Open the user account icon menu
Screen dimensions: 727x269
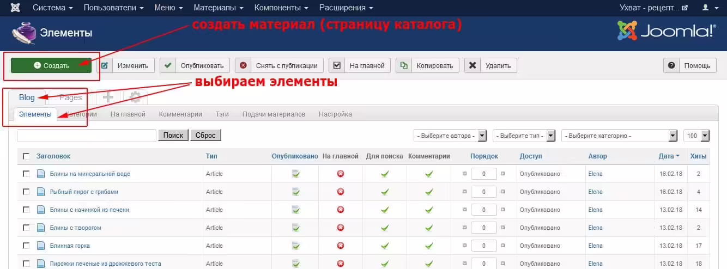coord(709,8)
